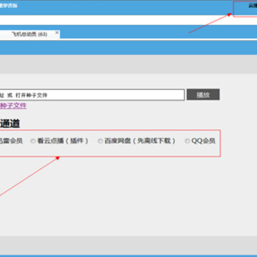Screen dimensions: 257x257
Task: Click the 看云点播（插件）label text
Action: [x=63, y=141]
